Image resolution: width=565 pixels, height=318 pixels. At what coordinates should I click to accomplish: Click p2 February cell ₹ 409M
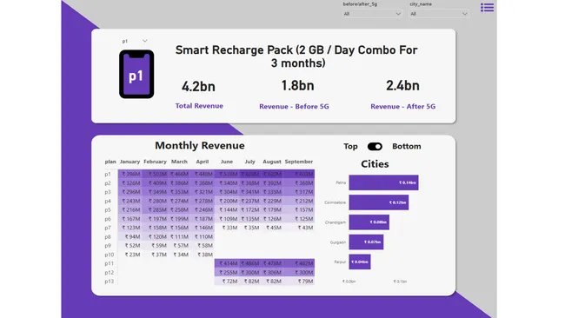coord(156,183)
